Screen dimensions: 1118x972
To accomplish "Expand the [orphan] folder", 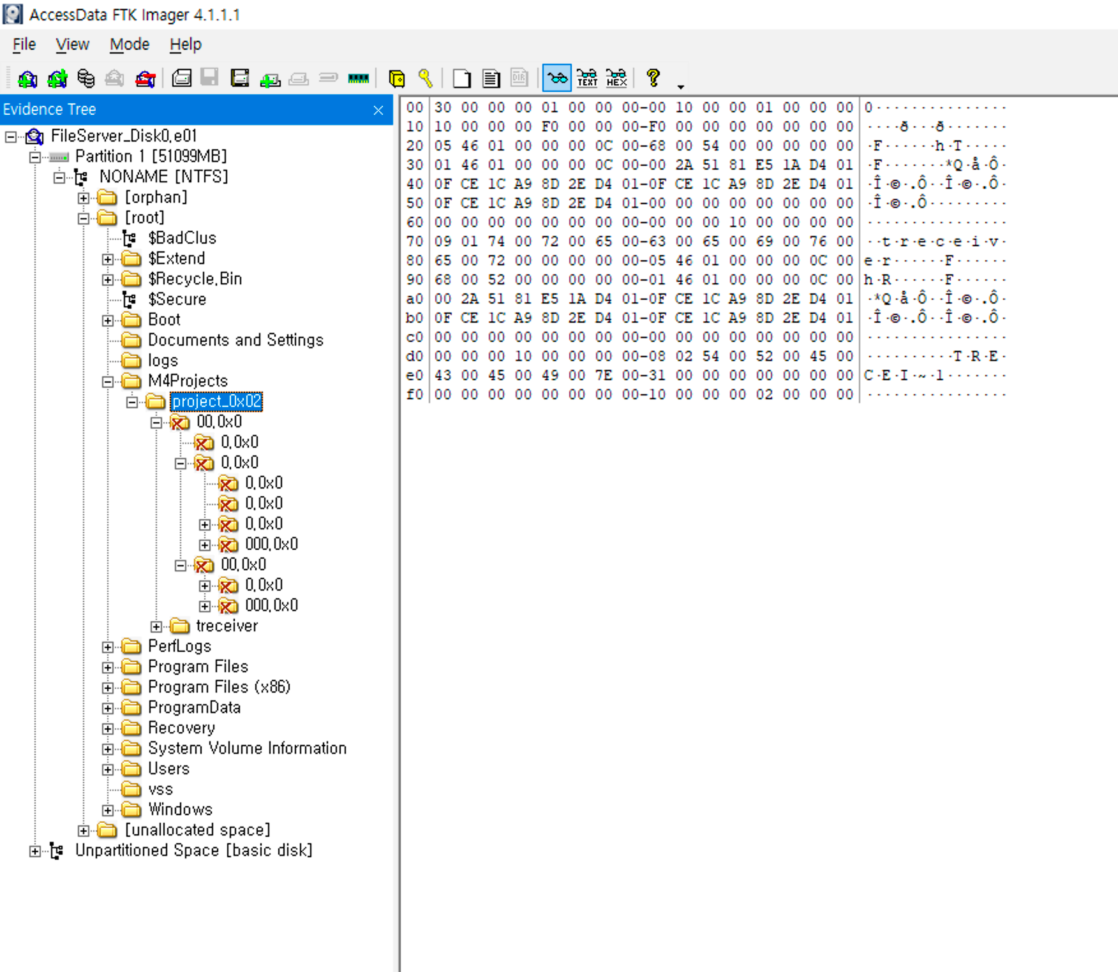I will click(84, 198).
